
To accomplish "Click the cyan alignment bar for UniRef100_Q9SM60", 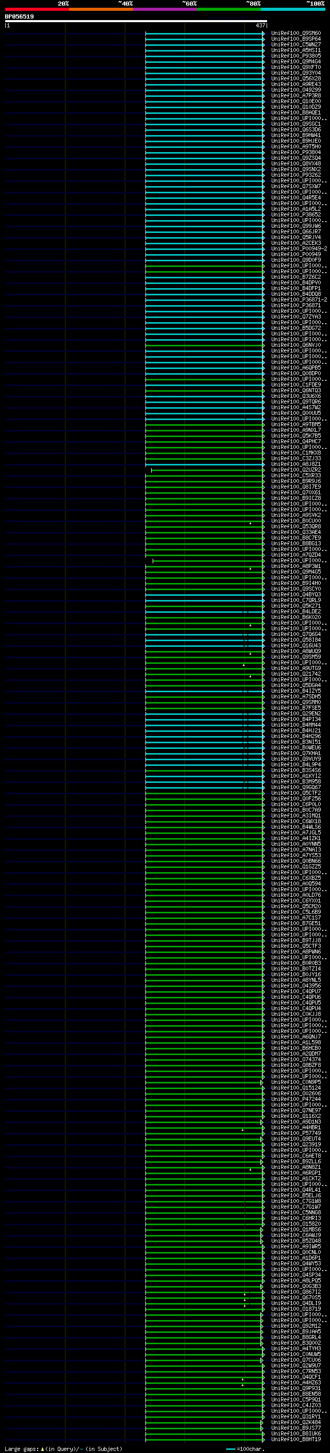I will point(205,34).
